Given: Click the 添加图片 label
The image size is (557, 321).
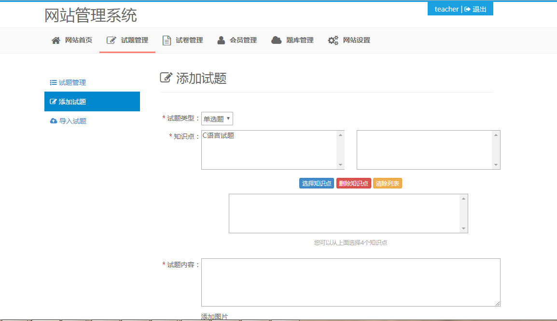Looking at the screenshot, I should (x=215, y=317).
